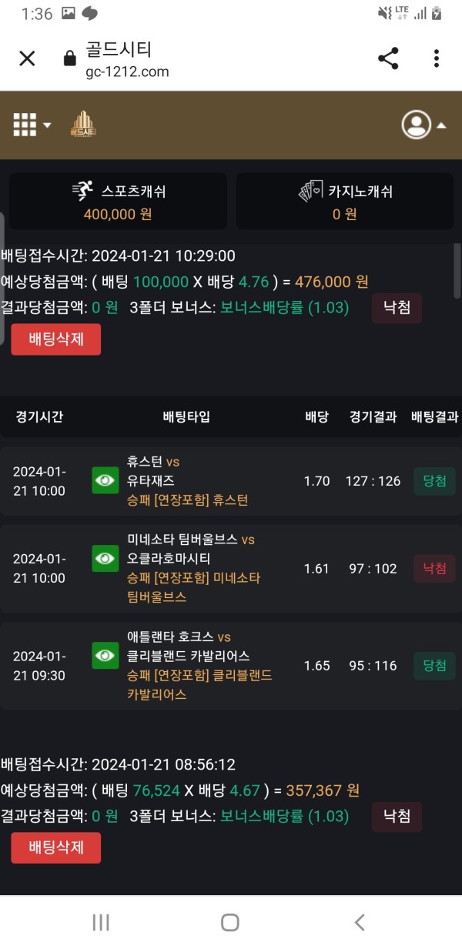462x949 pixels.
Task: Tap the Android home navigation button
Action: point(229,922)
